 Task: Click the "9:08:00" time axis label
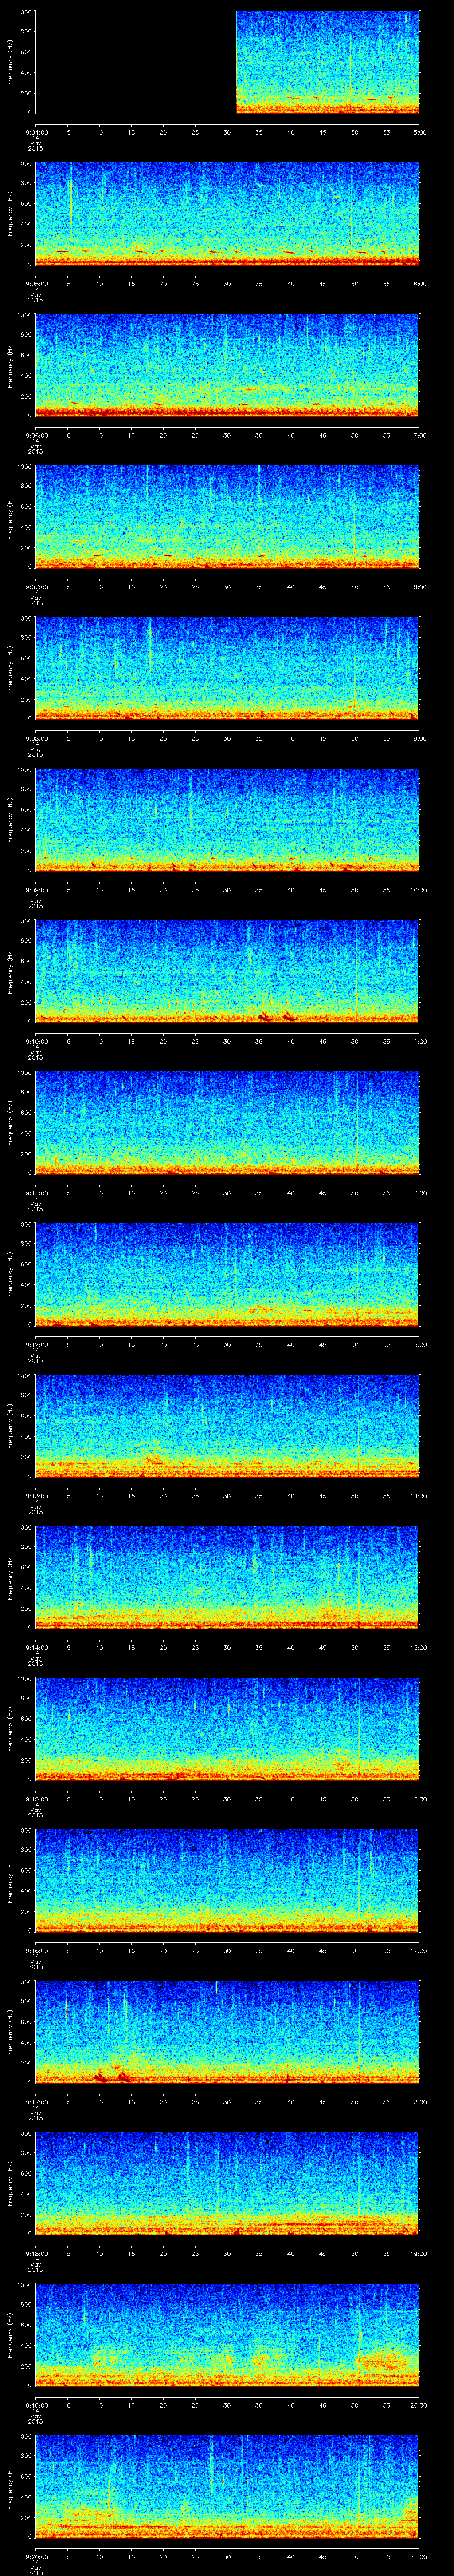click(36, 738)
